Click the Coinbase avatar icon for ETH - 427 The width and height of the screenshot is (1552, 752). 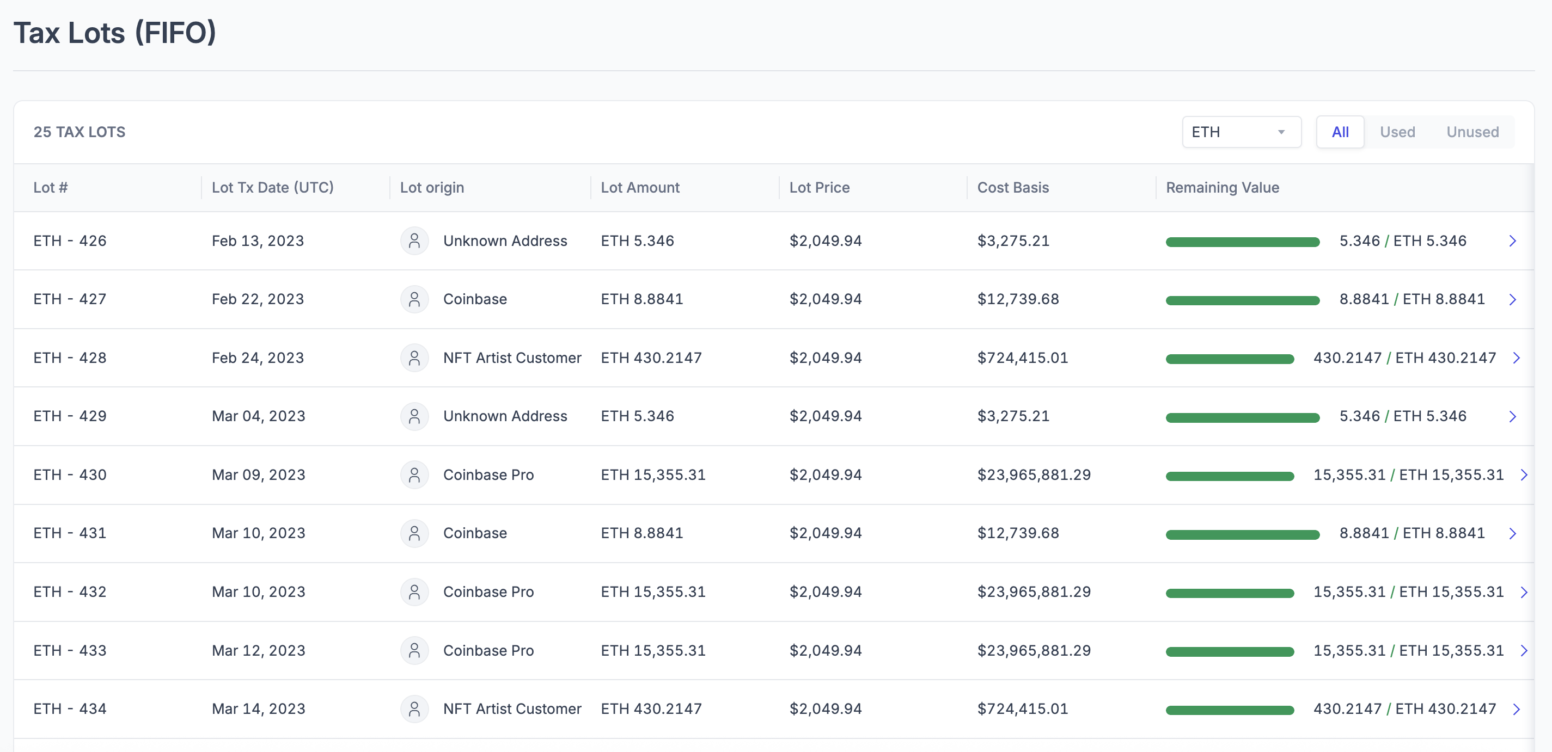pos(414,299)
